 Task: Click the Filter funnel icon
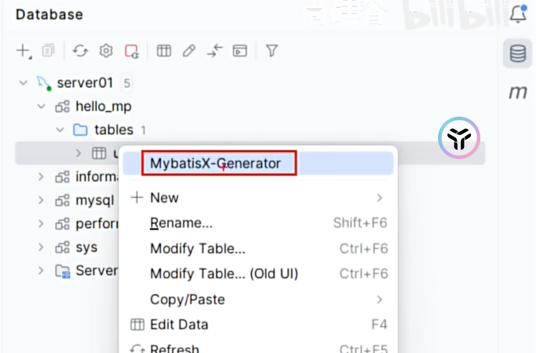click(x=272, y=51)
